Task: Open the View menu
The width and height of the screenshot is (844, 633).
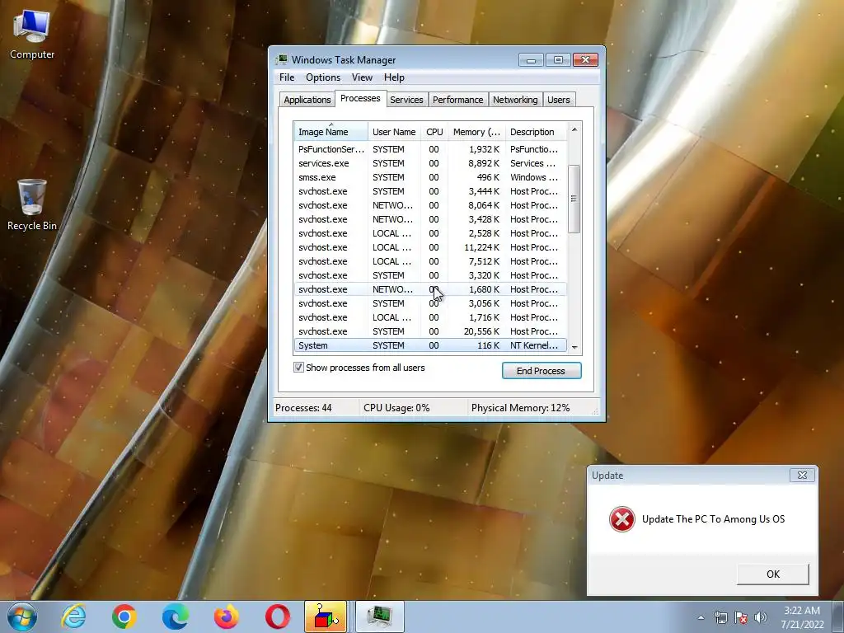Action: [x=363, y=77]
